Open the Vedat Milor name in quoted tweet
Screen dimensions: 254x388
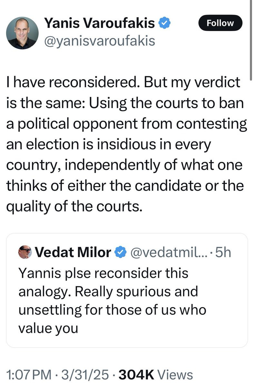click(73, 253)
